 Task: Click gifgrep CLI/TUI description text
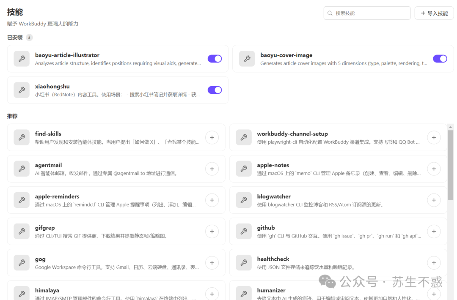pos(102,236)
